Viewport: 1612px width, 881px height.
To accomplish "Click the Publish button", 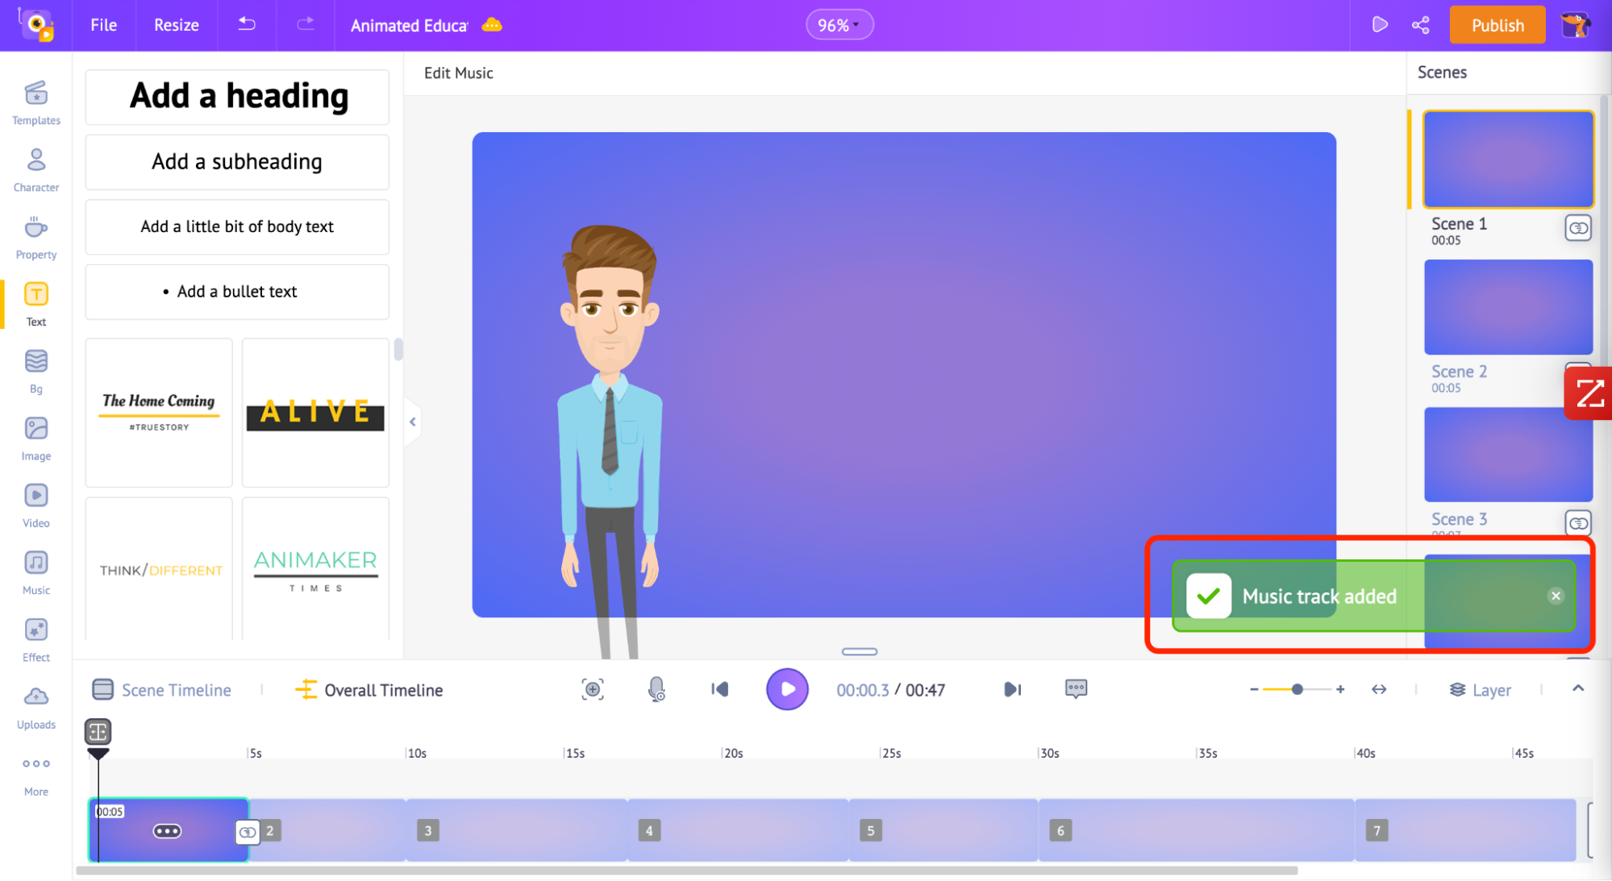I will [x=1496, y=26].
